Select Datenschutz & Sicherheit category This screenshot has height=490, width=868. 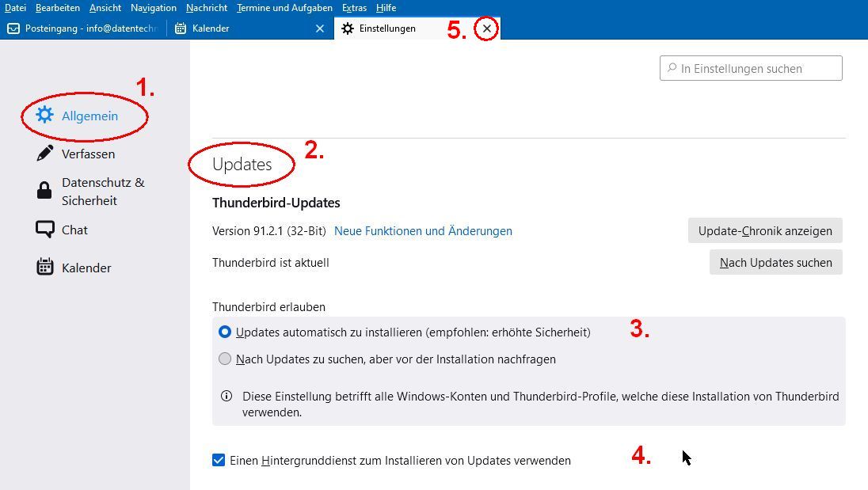tap(103, 192)
